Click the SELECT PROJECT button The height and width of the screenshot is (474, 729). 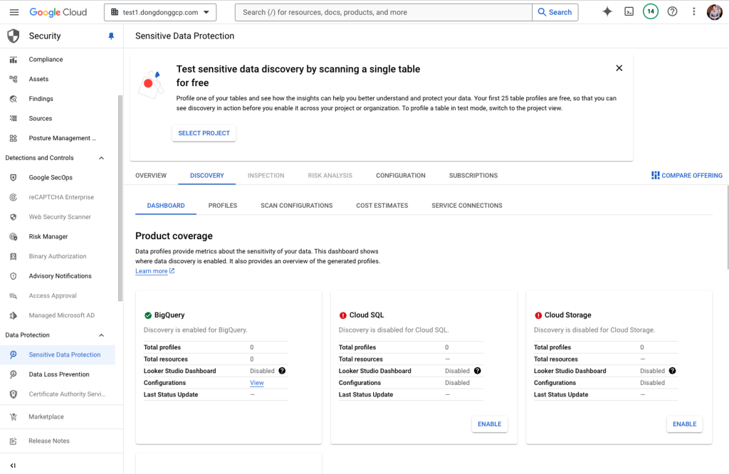pyautogui.click(x=204, y=133)
